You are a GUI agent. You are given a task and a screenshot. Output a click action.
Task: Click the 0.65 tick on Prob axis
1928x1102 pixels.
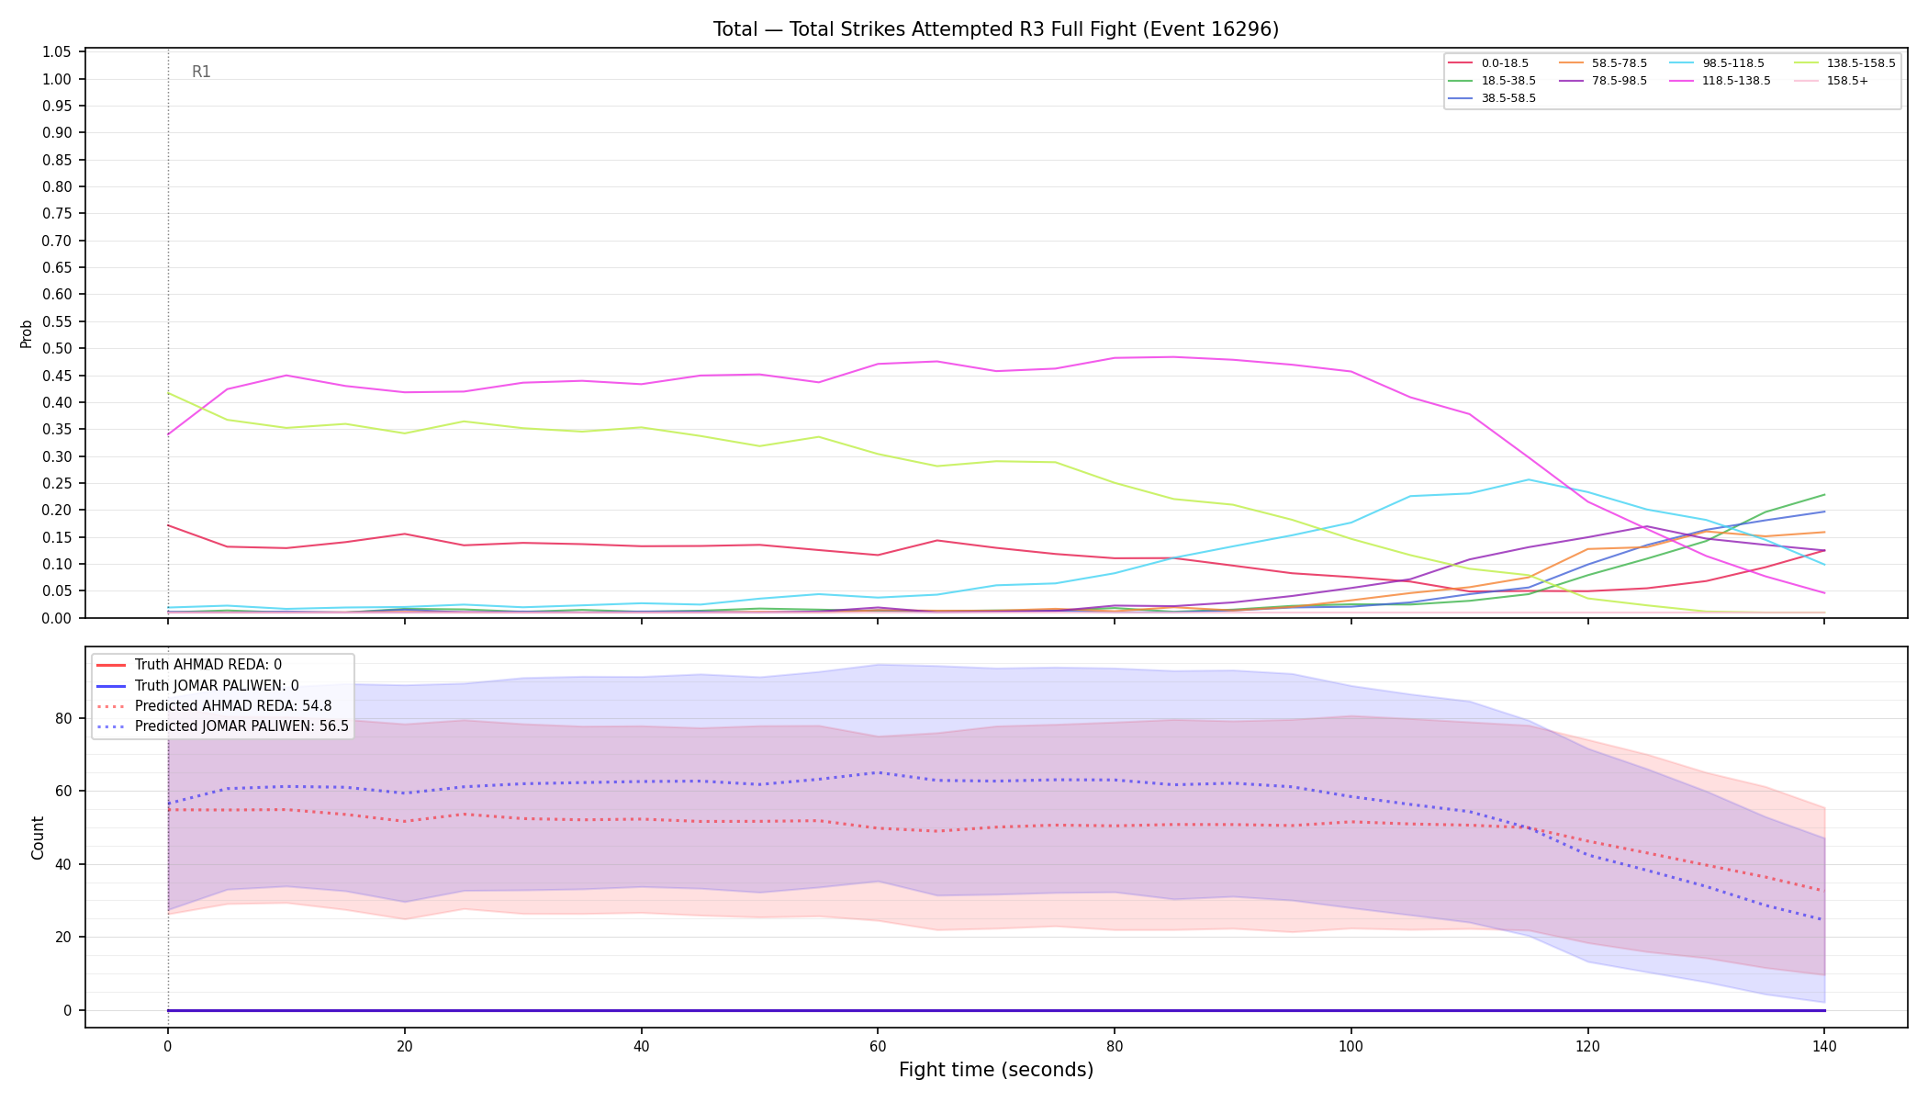pyautogui.click(x=57, y=267)
